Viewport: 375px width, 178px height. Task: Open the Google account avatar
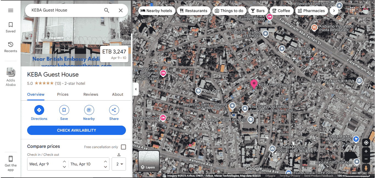366,10
